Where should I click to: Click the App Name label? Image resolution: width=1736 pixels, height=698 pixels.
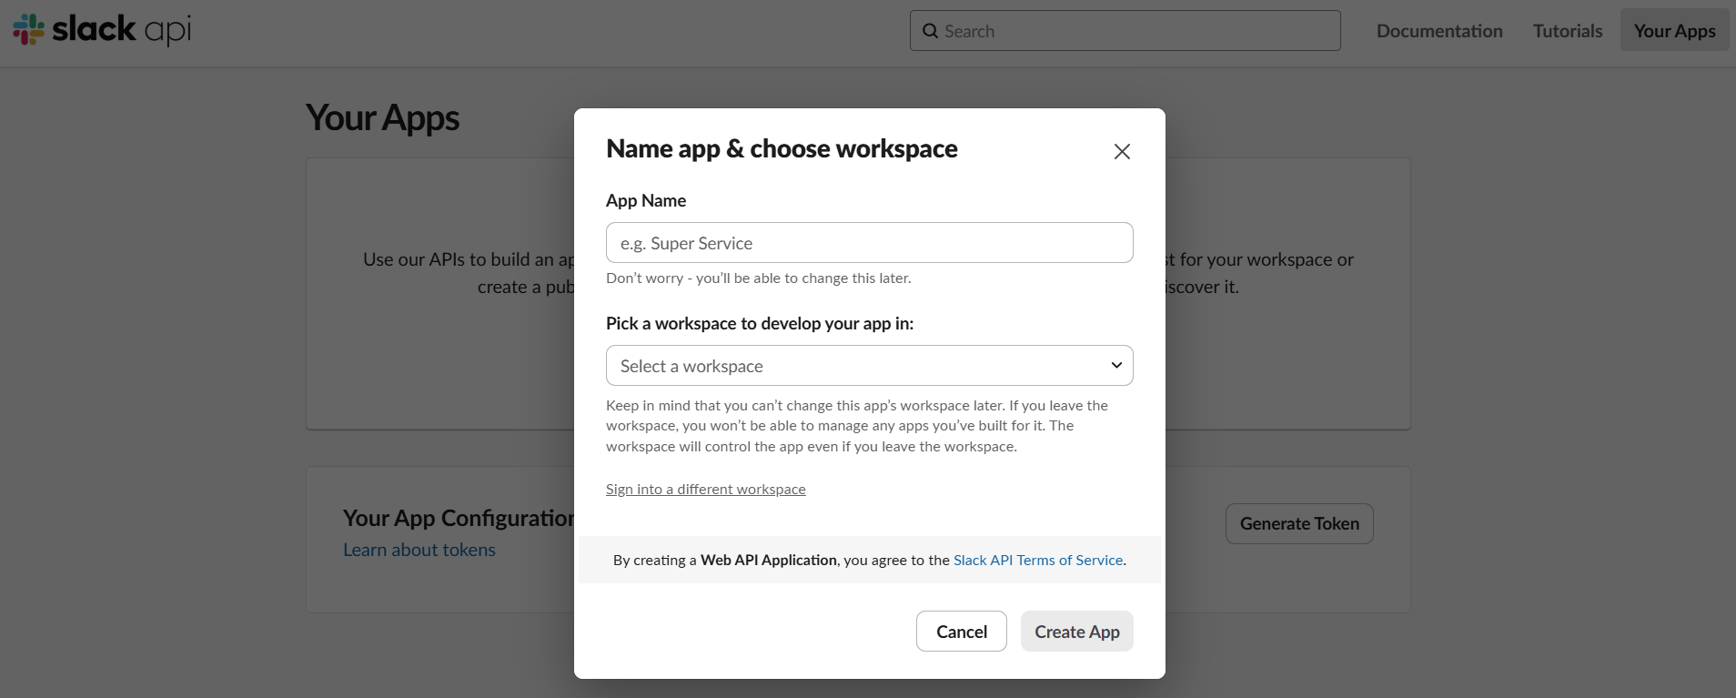click(646, 200)
